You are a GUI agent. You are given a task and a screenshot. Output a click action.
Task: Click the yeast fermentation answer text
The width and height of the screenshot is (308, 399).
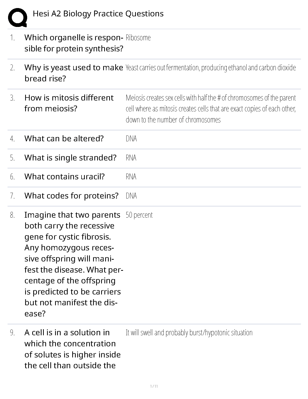pyautogui.click(x=211, y=68)
